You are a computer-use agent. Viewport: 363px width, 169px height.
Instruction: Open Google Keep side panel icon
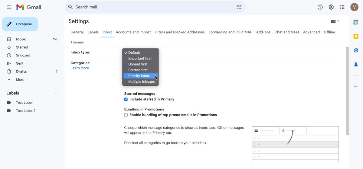(x=356, y=36)
